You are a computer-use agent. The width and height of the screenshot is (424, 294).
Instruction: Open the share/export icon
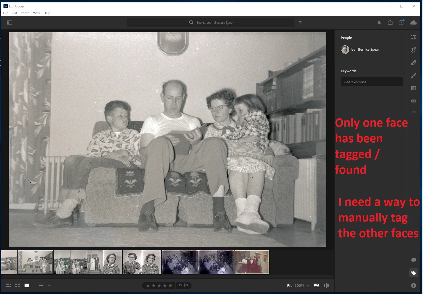[x=390, y=23]
